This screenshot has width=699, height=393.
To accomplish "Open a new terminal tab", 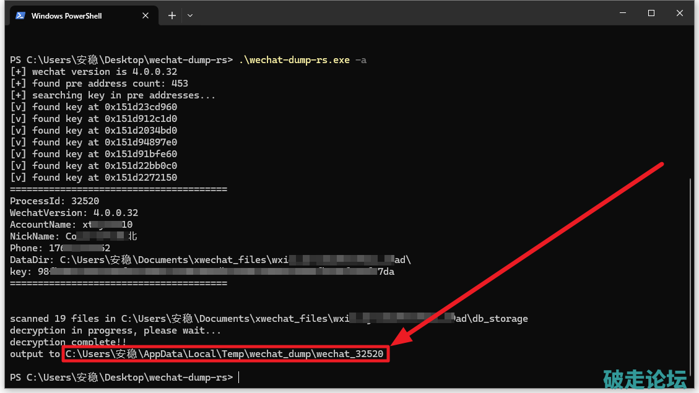I will [x=172, y=15].
